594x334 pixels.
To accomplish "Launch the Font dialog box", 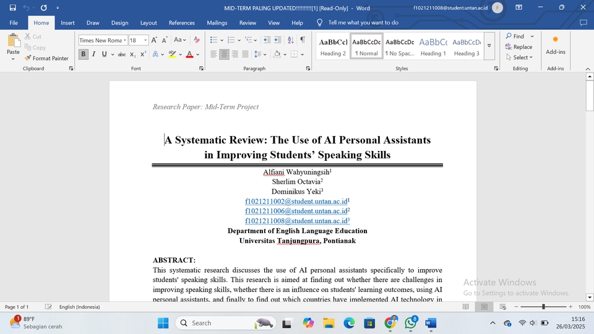I will click(x=201, y=69).
